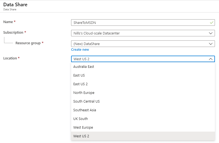Pick North Europe in location list
The image size is (219, 143).
tap(143, 93)
